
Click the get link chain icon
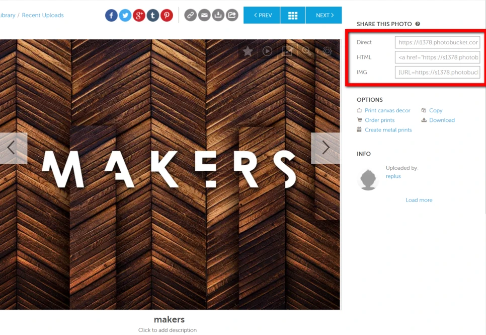[x=190, y=15]
